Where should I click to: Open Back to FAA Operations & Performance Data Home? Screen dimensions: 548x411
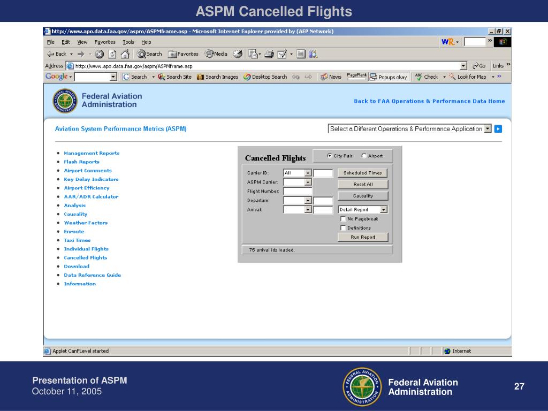tap(429, 101)
